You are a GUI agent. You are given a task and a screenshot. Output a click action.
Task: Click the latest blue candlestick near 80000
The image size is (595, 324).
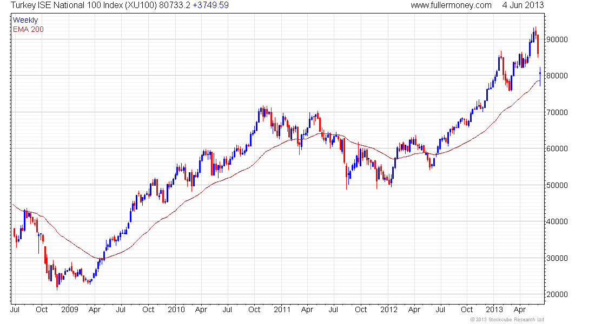pos(540,77)
